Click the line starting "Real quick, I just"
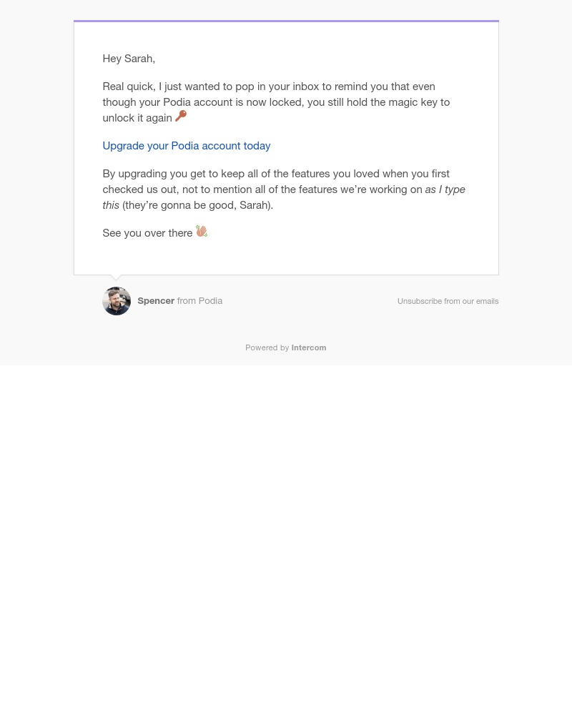Image resolution: width=572 pixels, height=715 pixels. (x=269, y=87)
